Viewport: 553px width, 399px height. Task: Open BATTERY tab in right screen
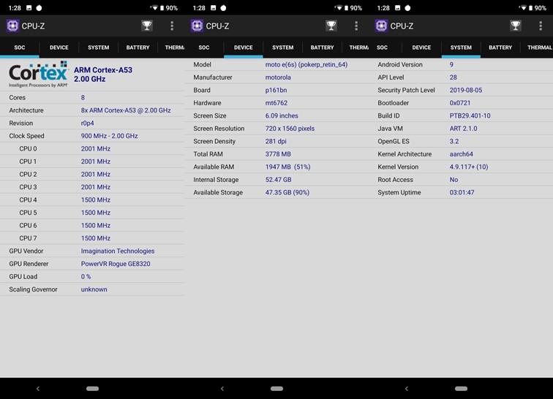click(500, 47)
